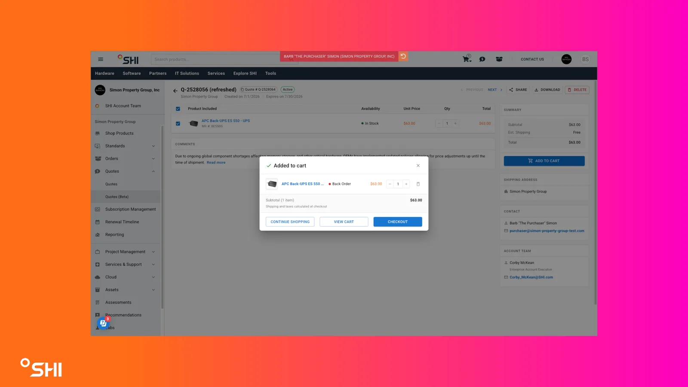The width and height of the screenshot is (688, 387).
Task: Click the Delete quote button
Action: (x=577, y=90)
